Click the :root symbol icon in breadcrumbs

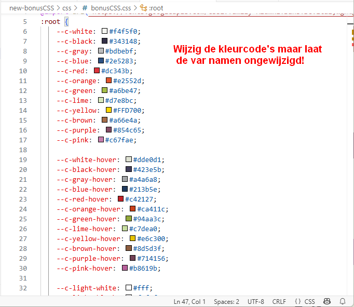(144, 8)
